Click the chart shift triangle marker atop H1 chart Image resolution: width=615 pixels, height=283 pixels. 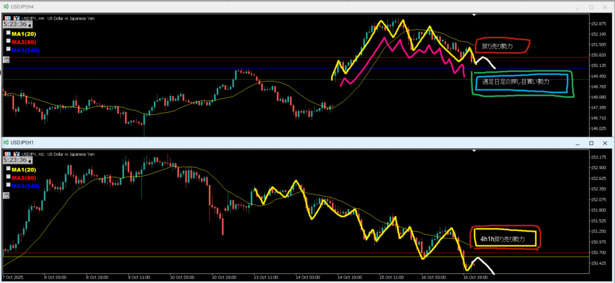tap(474, 150)
